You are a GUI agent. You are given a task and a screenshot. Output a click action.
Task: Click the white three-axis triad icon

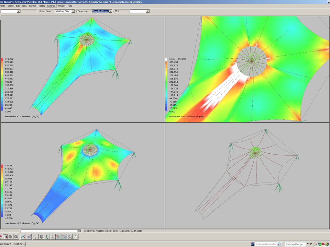(x=75, y=237)
